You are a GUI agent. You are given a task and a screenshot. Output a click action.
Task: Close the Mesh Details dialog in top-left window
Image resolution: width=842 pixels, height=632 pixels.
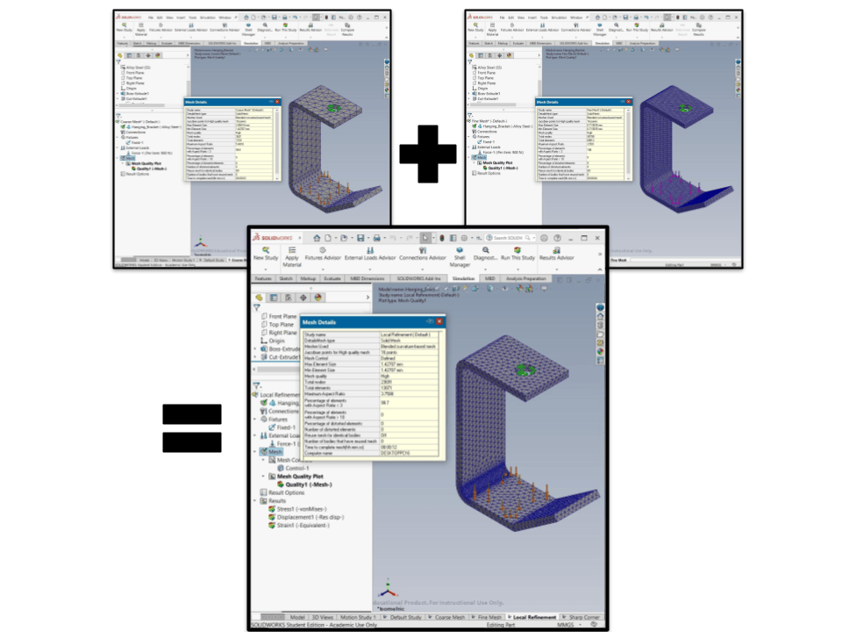click(x=277, y=102)
